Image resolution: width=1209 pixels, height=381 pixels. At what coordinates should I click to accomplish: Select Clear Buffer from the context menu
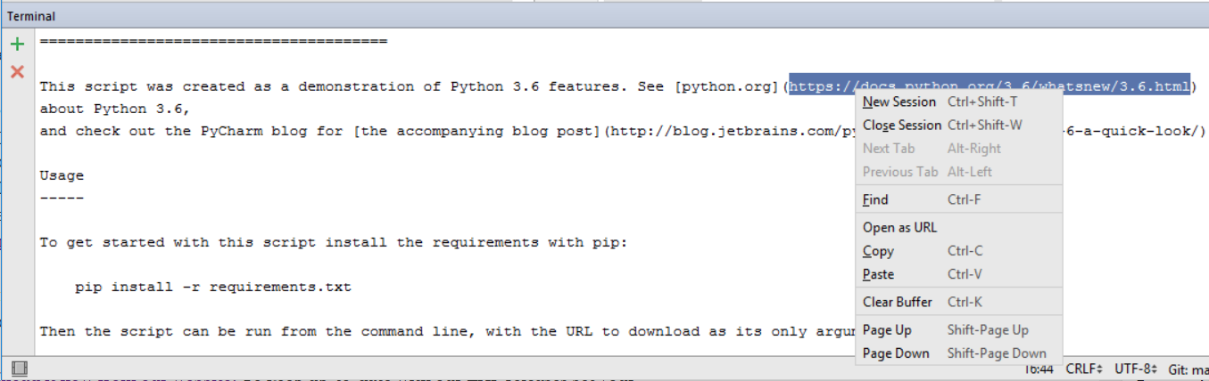click(898, 303)
